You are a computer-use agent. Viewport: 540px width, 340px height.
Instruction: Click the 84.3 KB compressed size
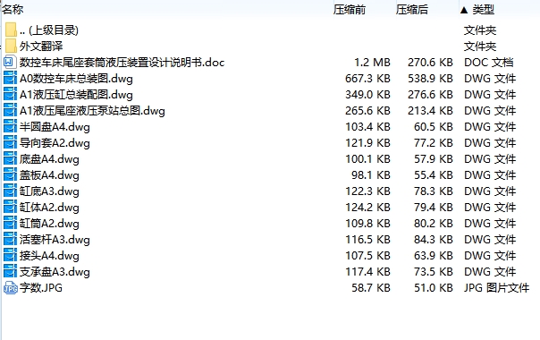pyautogui.click(x=434, y=239)
